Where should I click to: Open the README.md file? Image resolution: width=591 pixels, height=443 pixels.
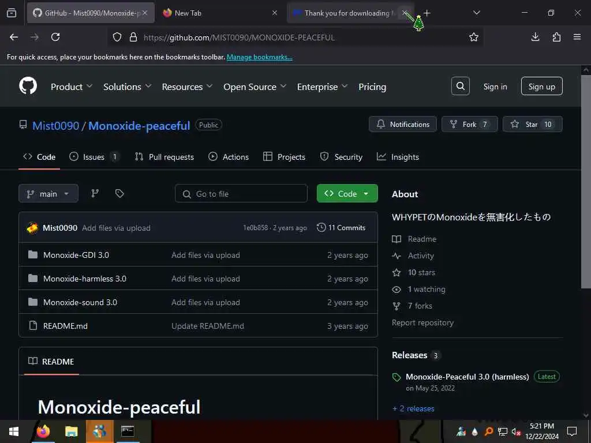(66, 326)
